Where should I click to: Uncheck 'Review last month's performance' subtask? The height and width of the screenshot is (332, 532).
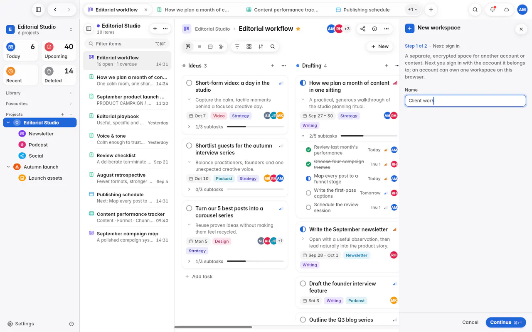[308, 150]
